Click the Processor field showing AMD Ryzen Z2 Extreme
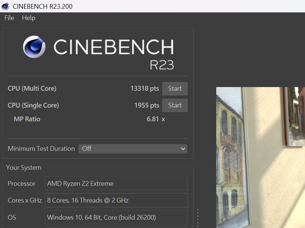The width and height of the screenshot is (305, 228). click(x=116, y=184)
